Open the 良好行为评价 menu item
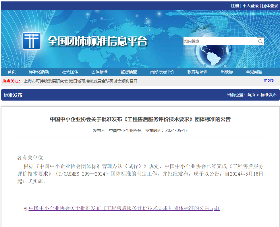Viewport: 280px width, 227px height. coord(162,72)
